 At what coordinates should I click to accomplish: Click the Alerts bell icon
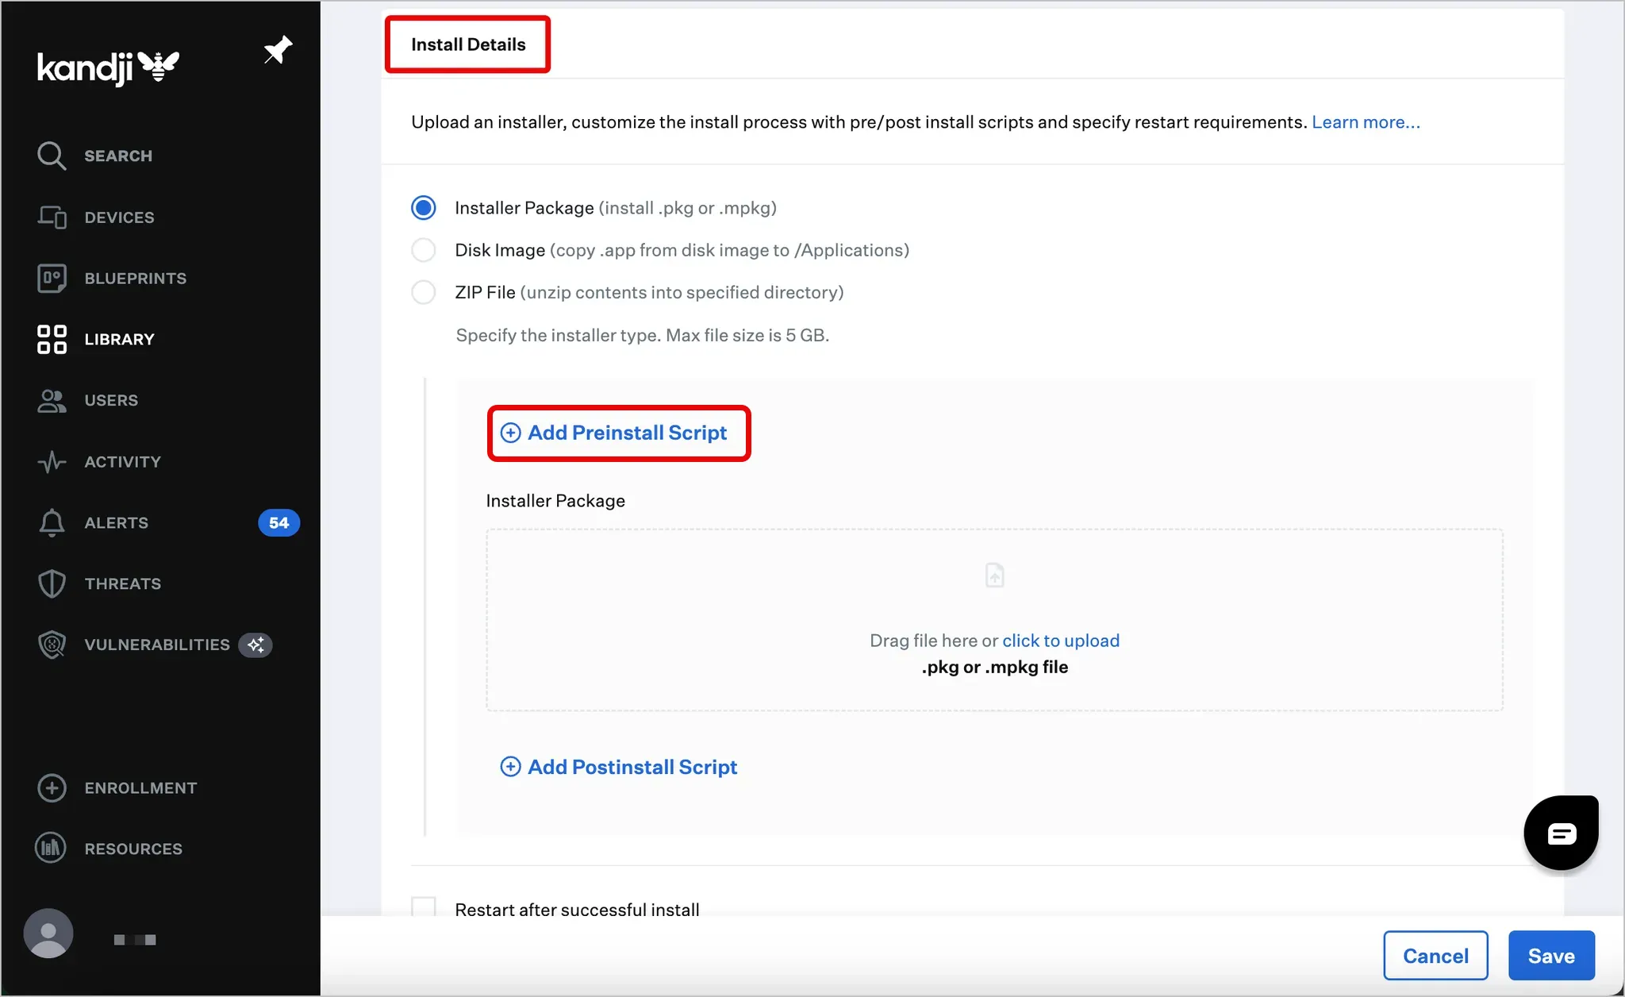tap(52, 522)
